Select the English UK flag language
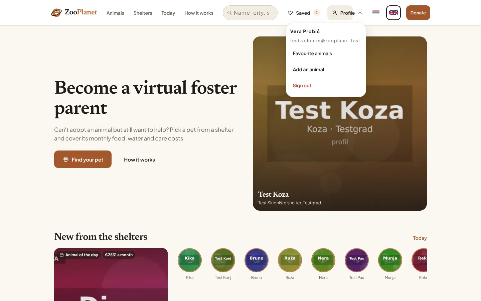481x301 pixels. coord(393,13)
